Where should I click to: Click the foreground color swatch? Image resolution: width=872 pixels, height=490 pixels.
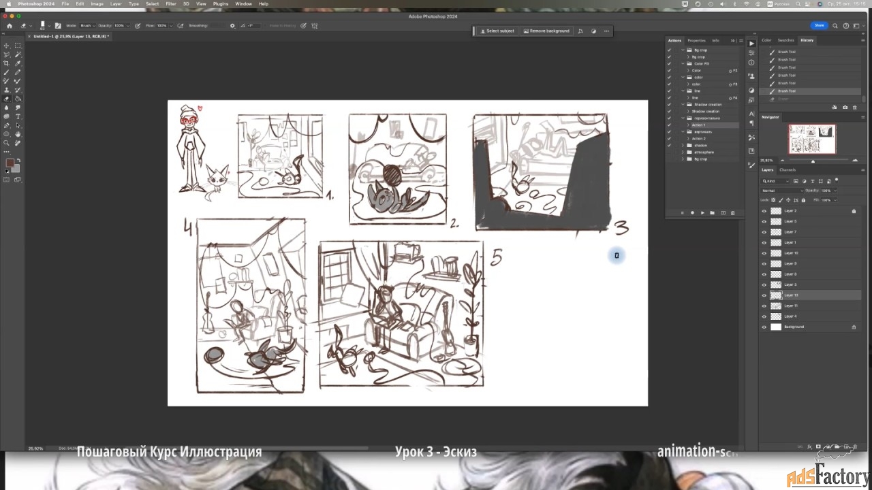coord(10,163)
